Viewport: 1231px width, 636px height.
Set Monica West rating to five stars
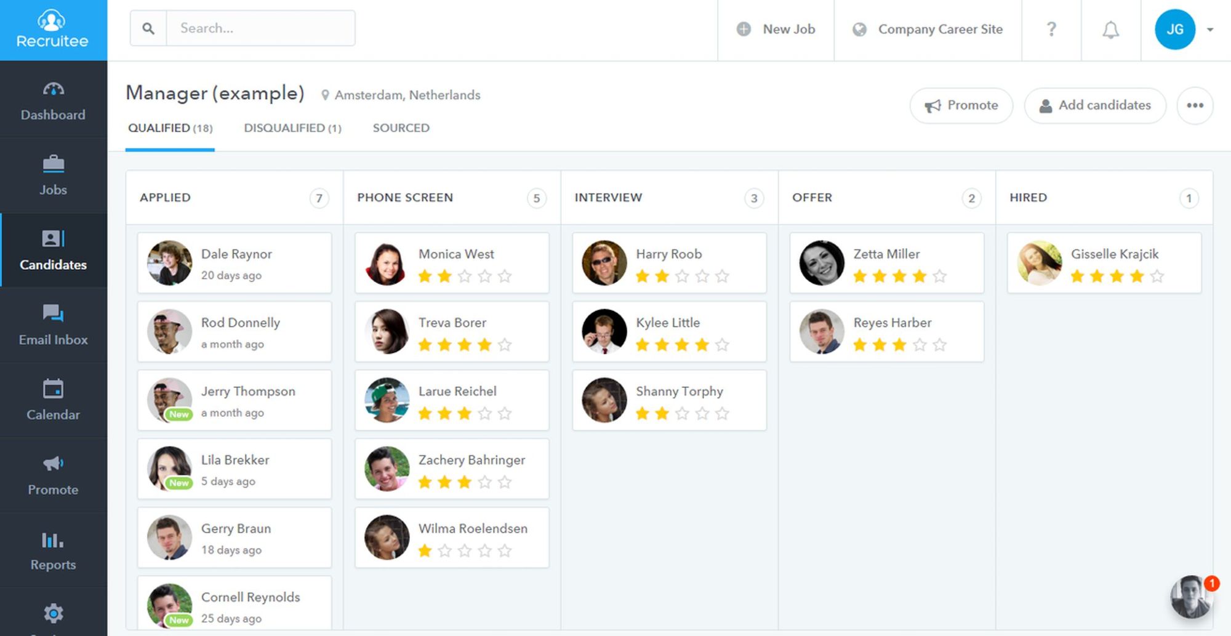[x=505, y=276]
